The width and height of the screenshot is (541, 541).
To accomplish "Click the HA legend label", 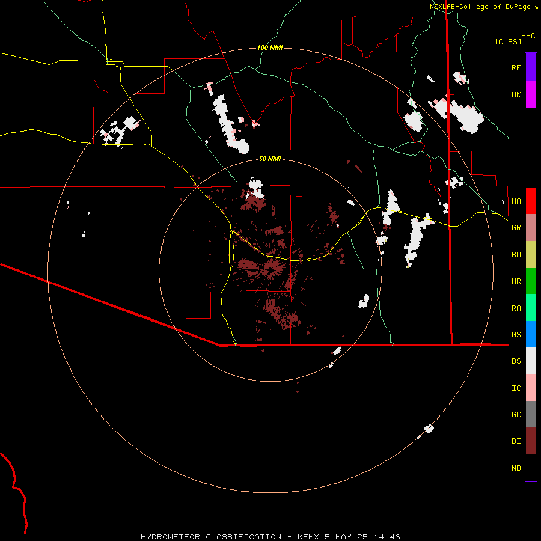I will pos(516,201).
